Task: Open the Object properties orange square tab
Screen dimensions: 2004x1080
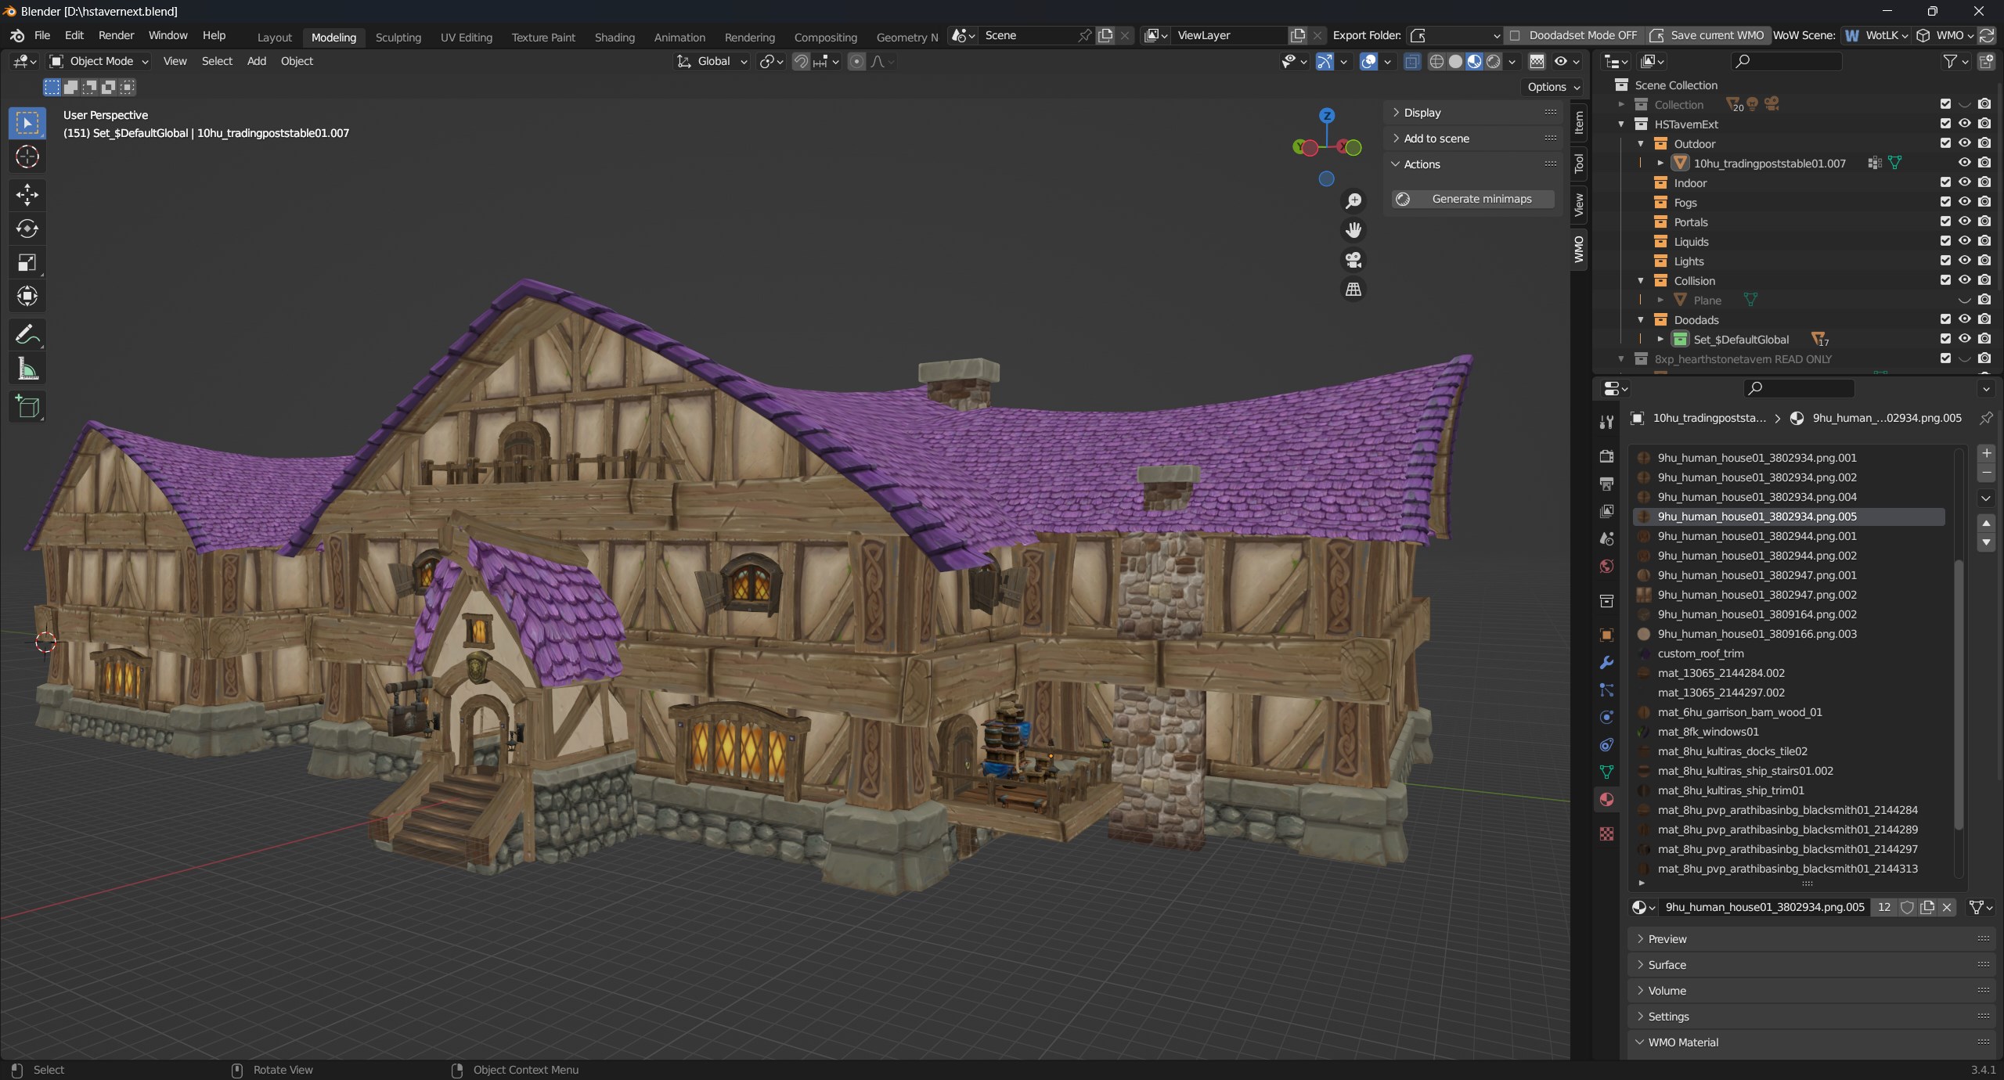Action: click(x=1606, y=635)
